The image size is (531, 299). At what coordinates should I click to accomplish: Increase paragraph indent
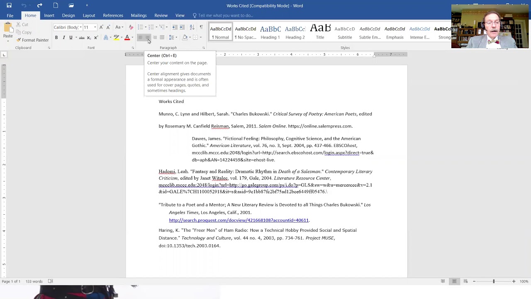click(x=182, y=27)
